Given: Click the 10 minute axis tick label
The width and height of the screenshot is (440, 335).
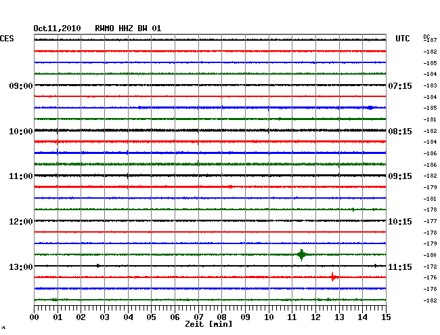Looking at the screenshot, I should tap(269, 317).
